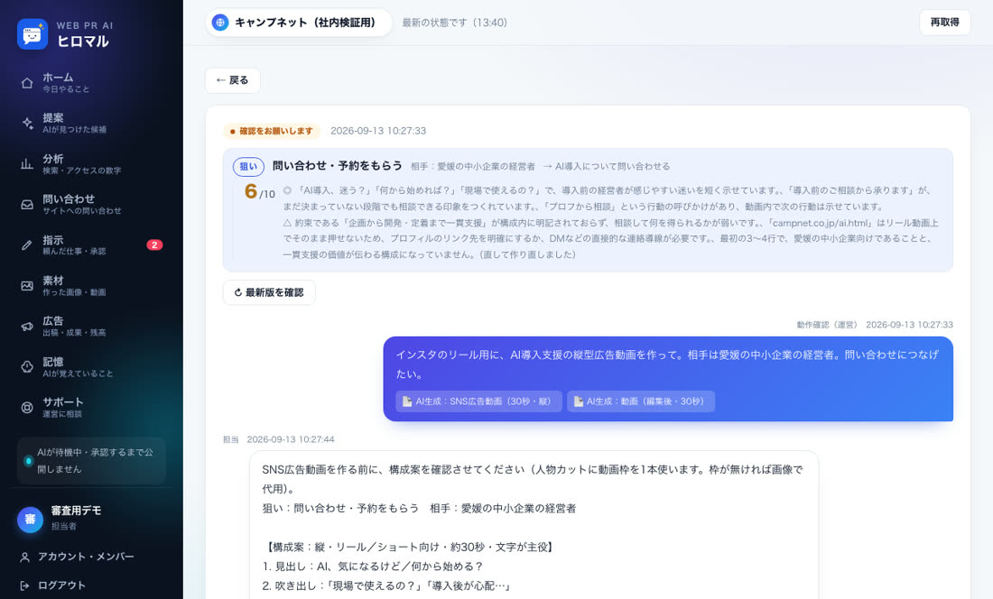993x599 pixels.
Task: Open attachment AI生成:動画(編集後・30秒)
Action: tap(641, 401)
